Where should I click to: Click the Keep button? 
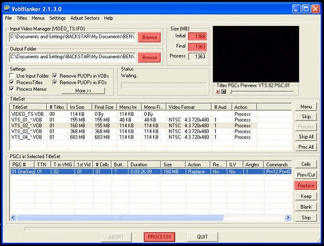coord(306,196)
